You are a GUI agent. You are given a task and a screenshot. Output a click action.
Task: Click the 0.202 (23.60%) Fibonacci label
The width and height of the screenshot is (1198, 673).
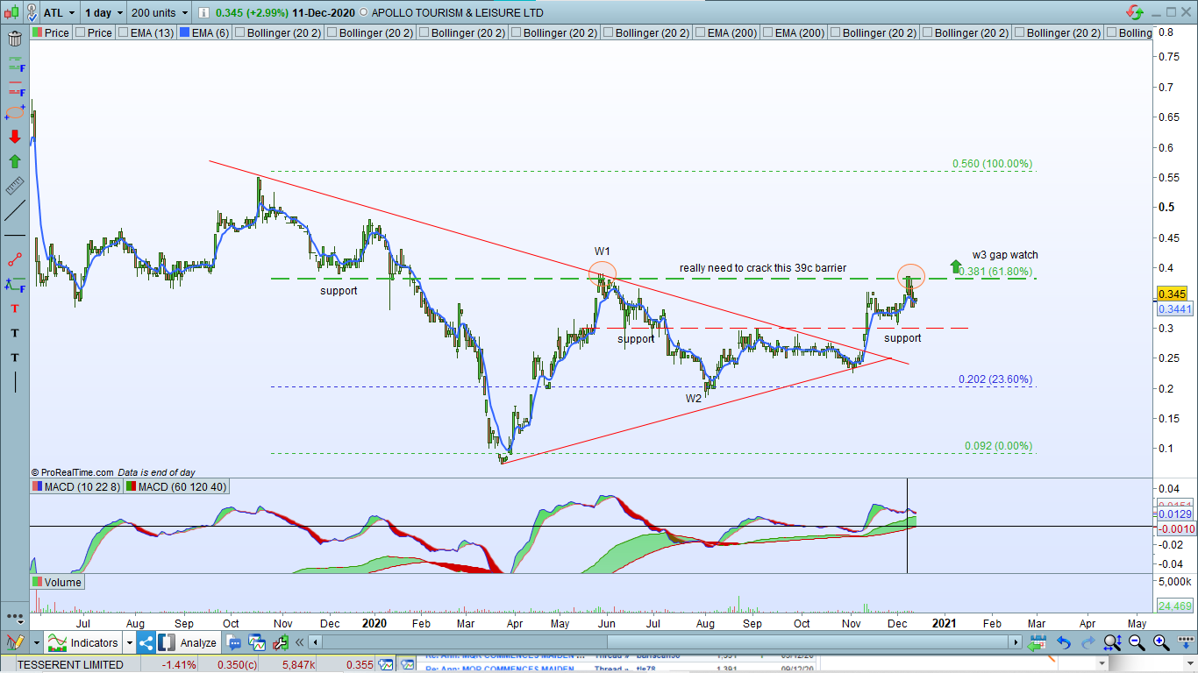[996, 380]
